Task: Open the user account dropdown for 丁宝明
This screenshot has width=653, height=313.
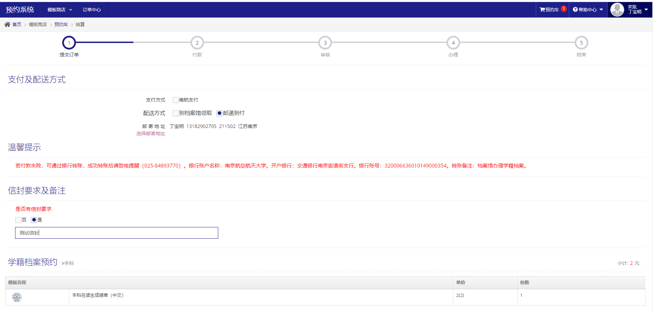Action: coord(646,10)
